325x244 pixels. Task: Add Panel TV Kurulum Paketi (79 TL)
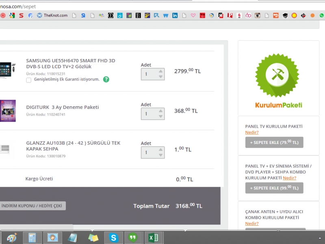pyautogui.click(x=274, y=142)
